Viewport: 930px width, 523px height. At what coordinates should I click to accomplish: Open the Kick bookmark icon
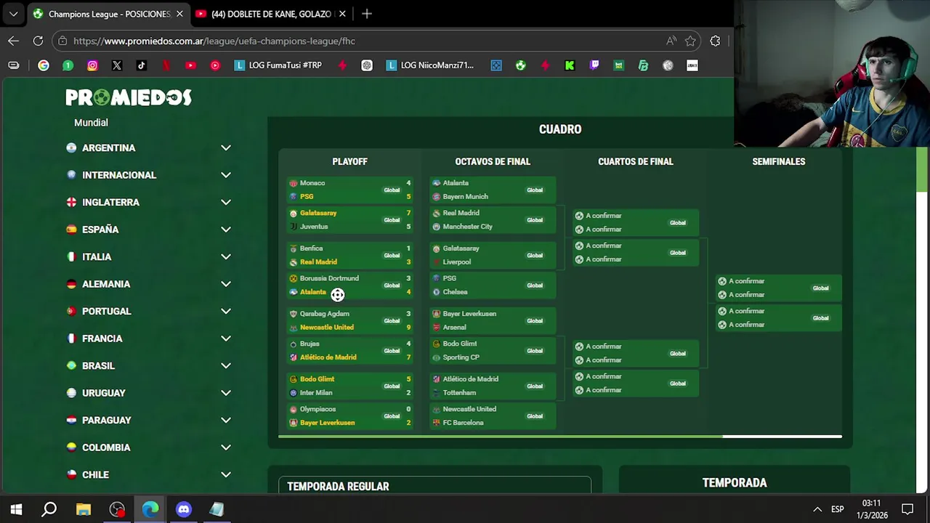pyautogui.click(x=570, y=65)
